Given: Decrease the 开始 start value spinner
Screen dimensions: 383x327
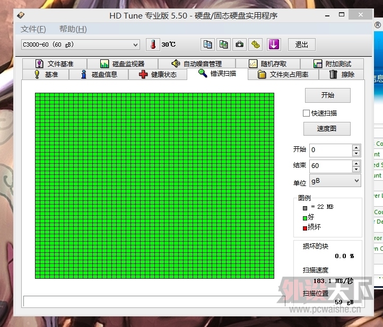Looking at the screenshot, I should (356, 154).
